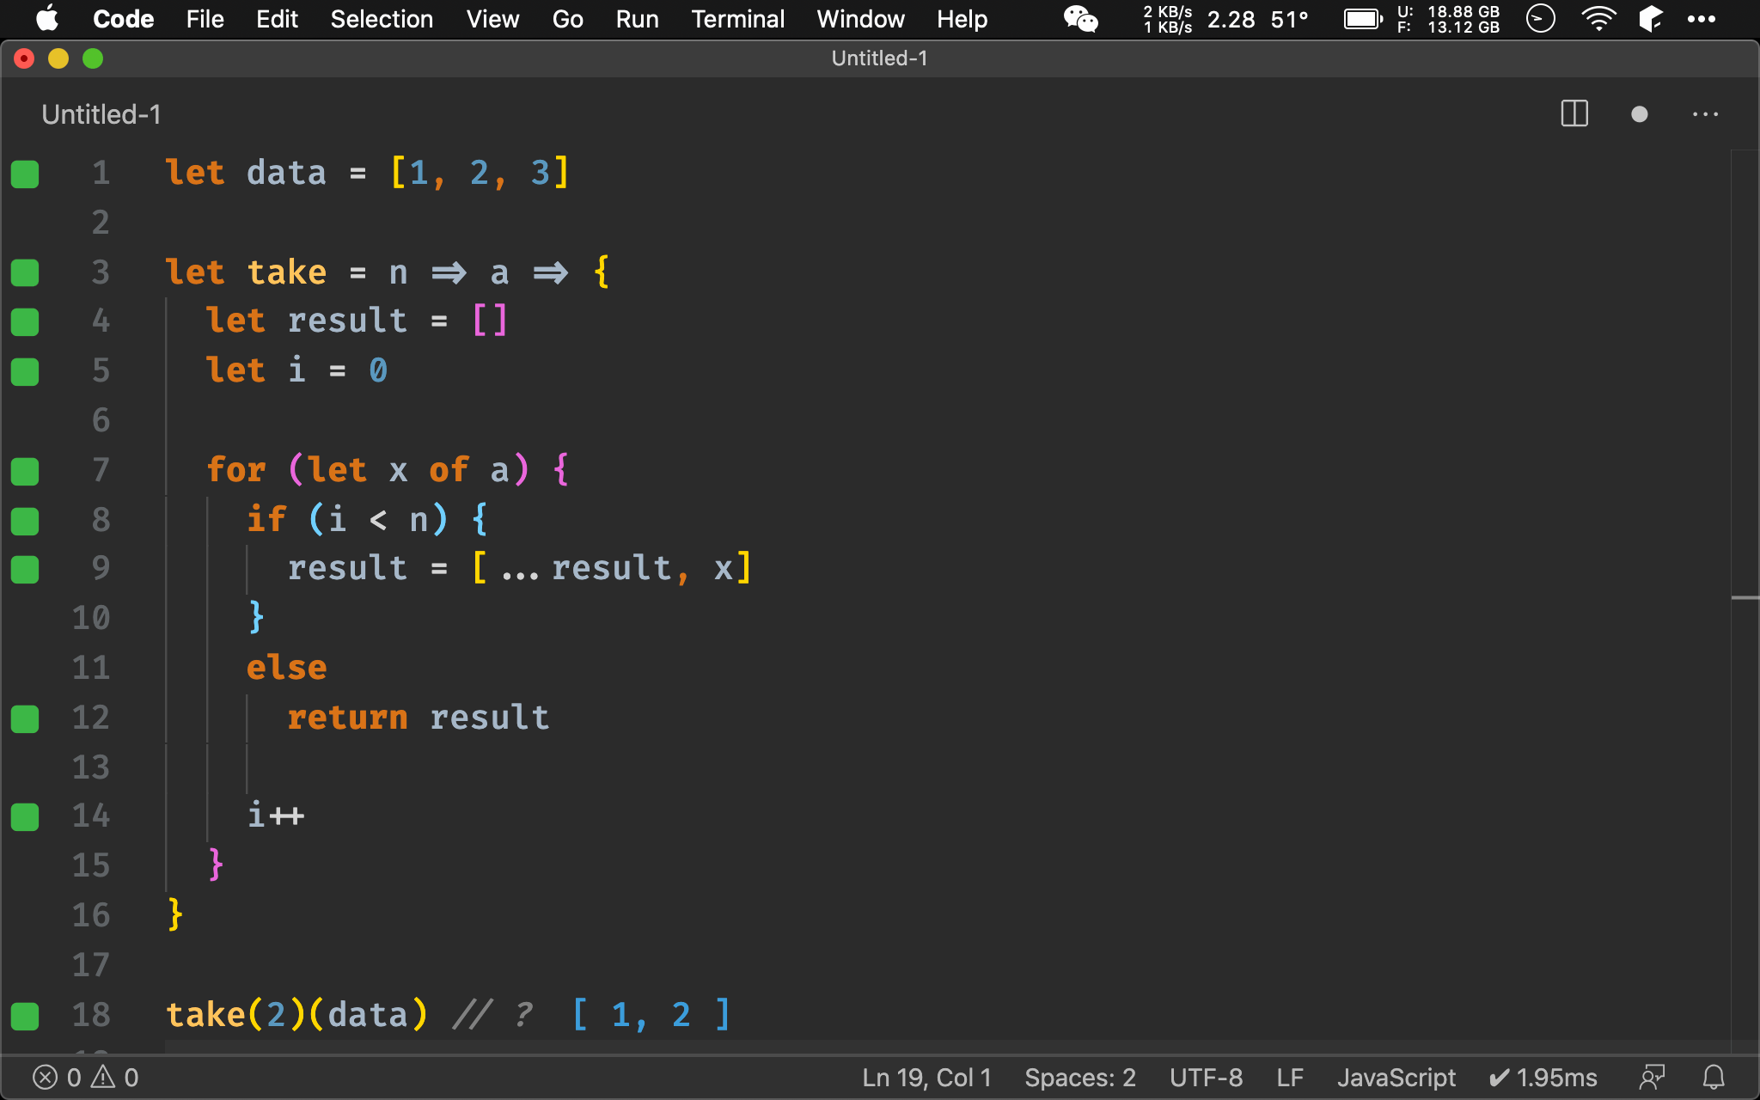Open the Run menu
Screen dimensions: 1760x1100
tap(637, 19)
